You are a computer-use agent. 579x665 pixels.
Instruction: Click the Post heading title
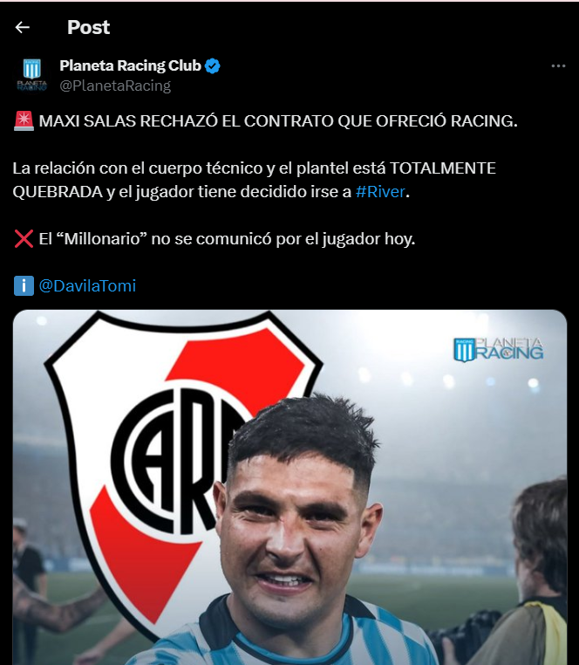tap(88, 28)
